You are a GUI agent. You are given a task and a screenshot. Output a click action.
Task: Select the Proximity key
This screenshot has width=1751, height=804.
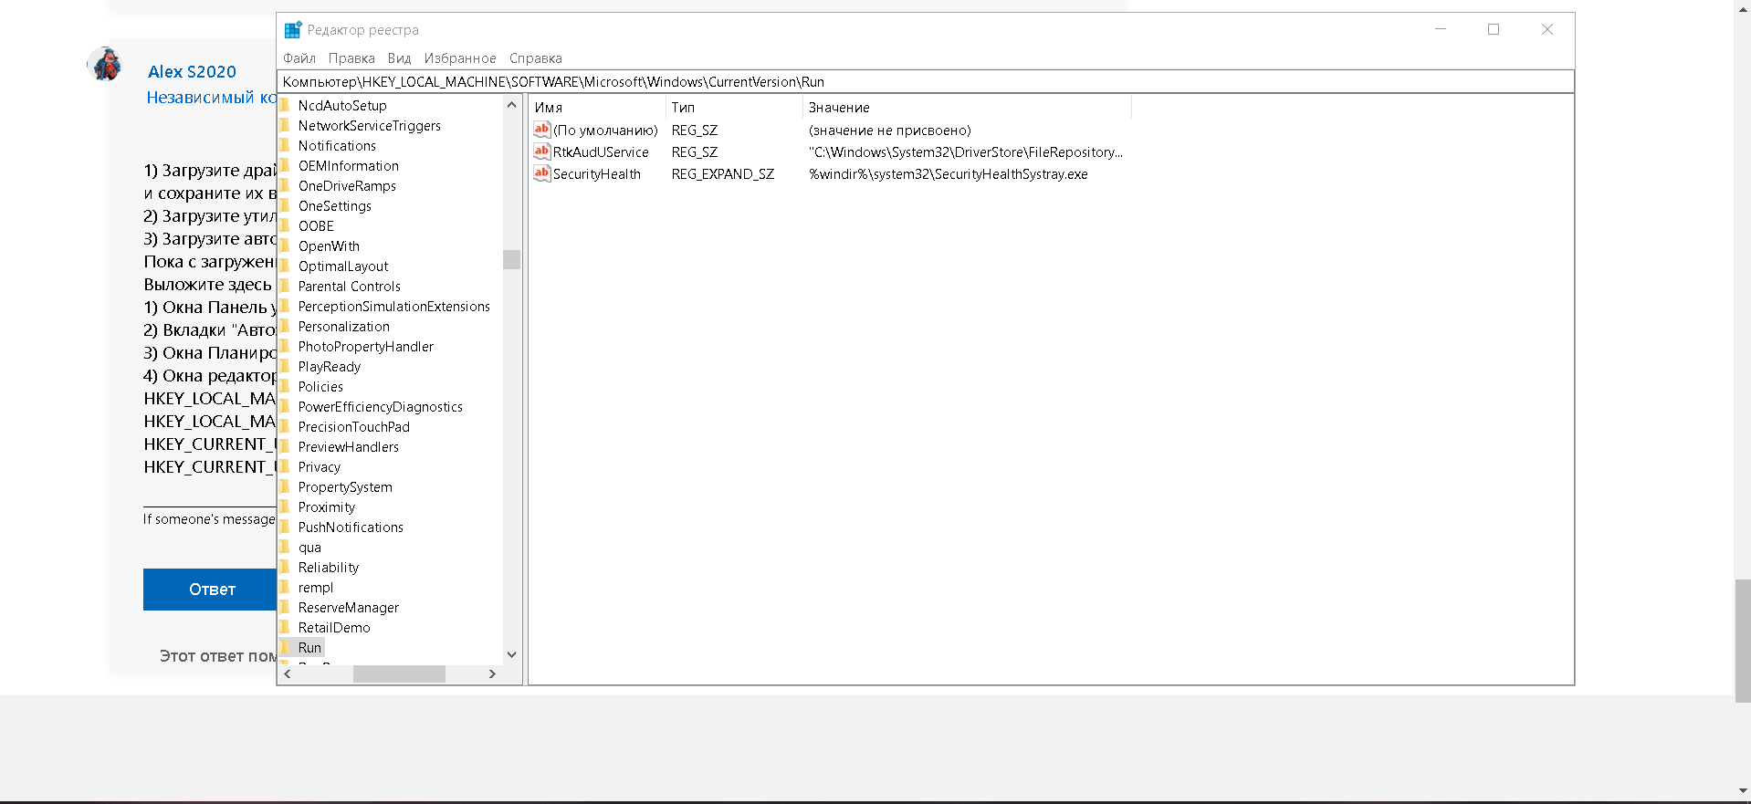pyautogui.click(x=326, y=507)
